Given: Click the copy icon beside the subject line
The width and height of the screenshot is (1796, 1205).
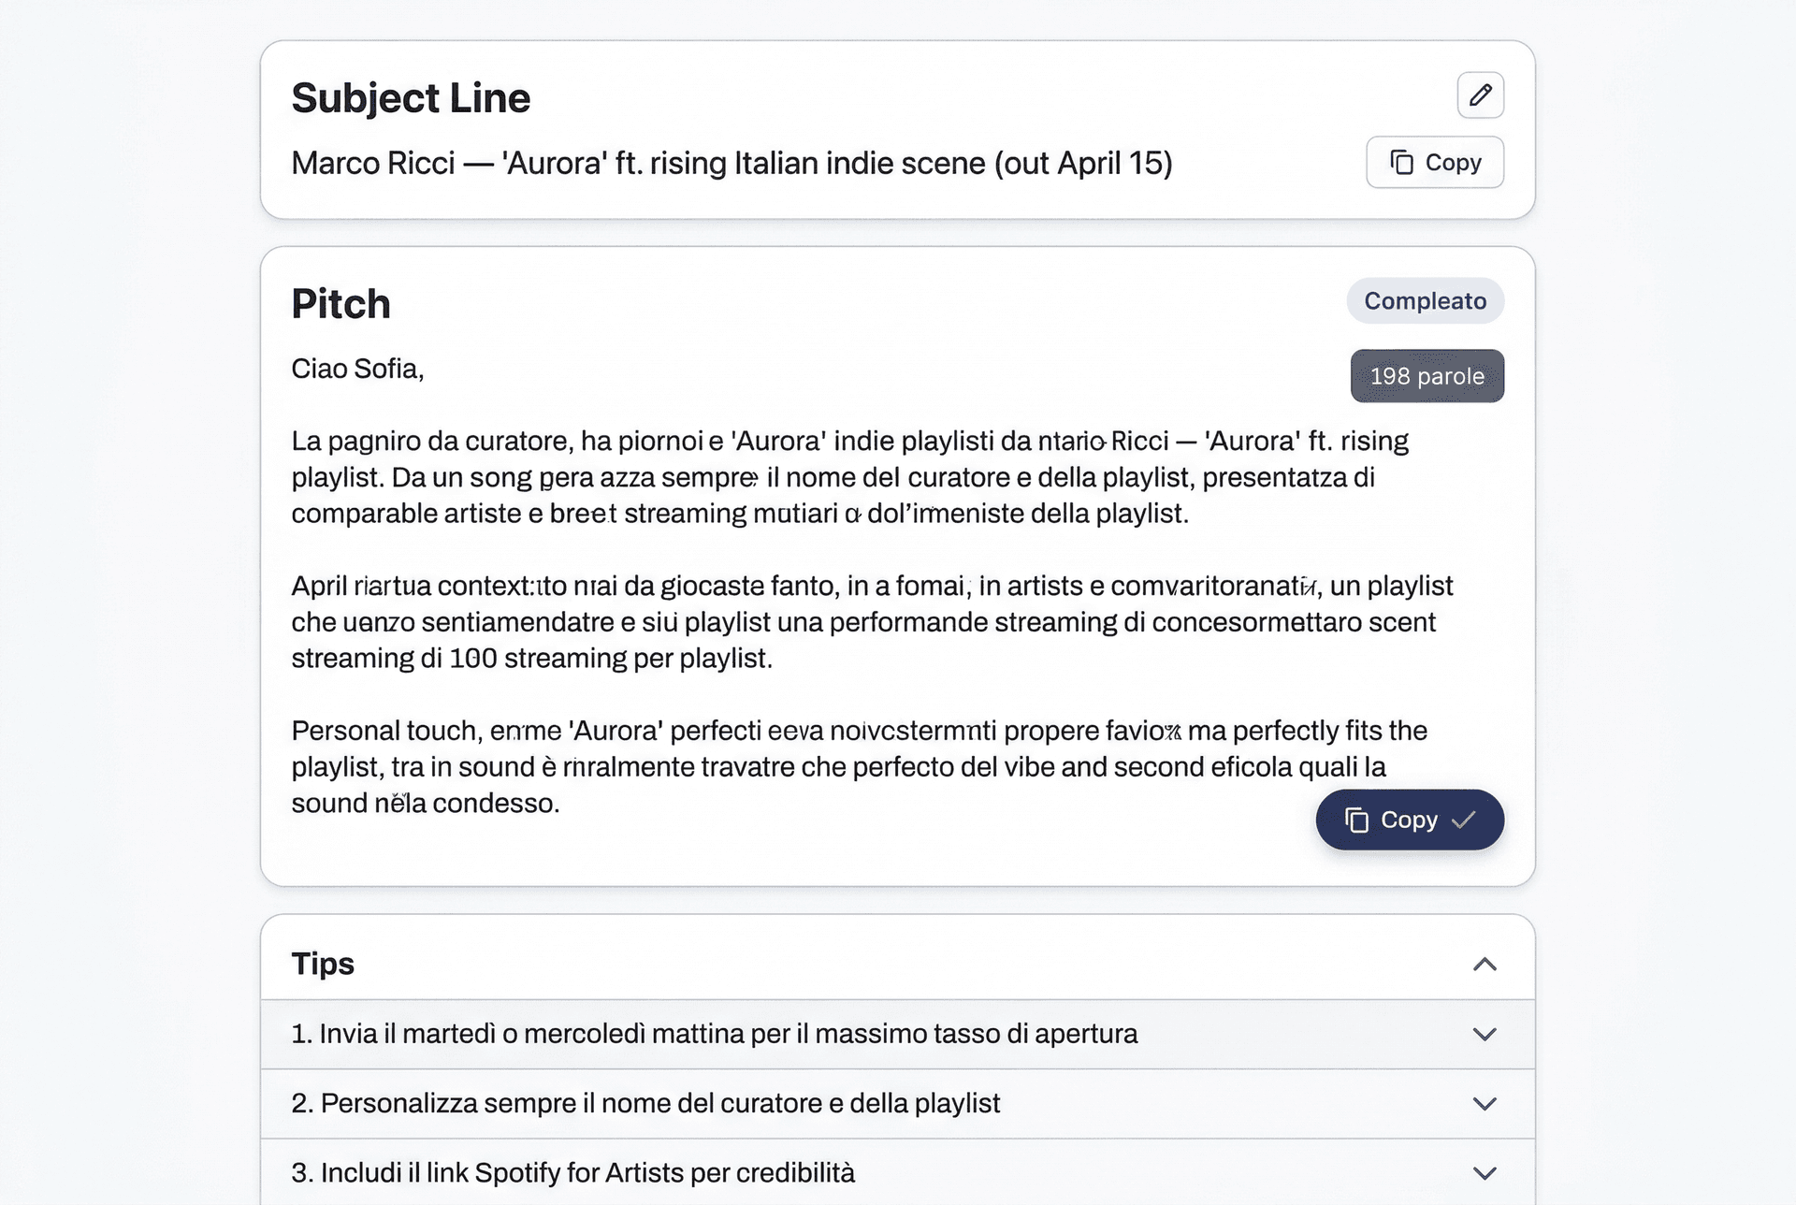Looking at the screenshot, I should (1401, 162).
